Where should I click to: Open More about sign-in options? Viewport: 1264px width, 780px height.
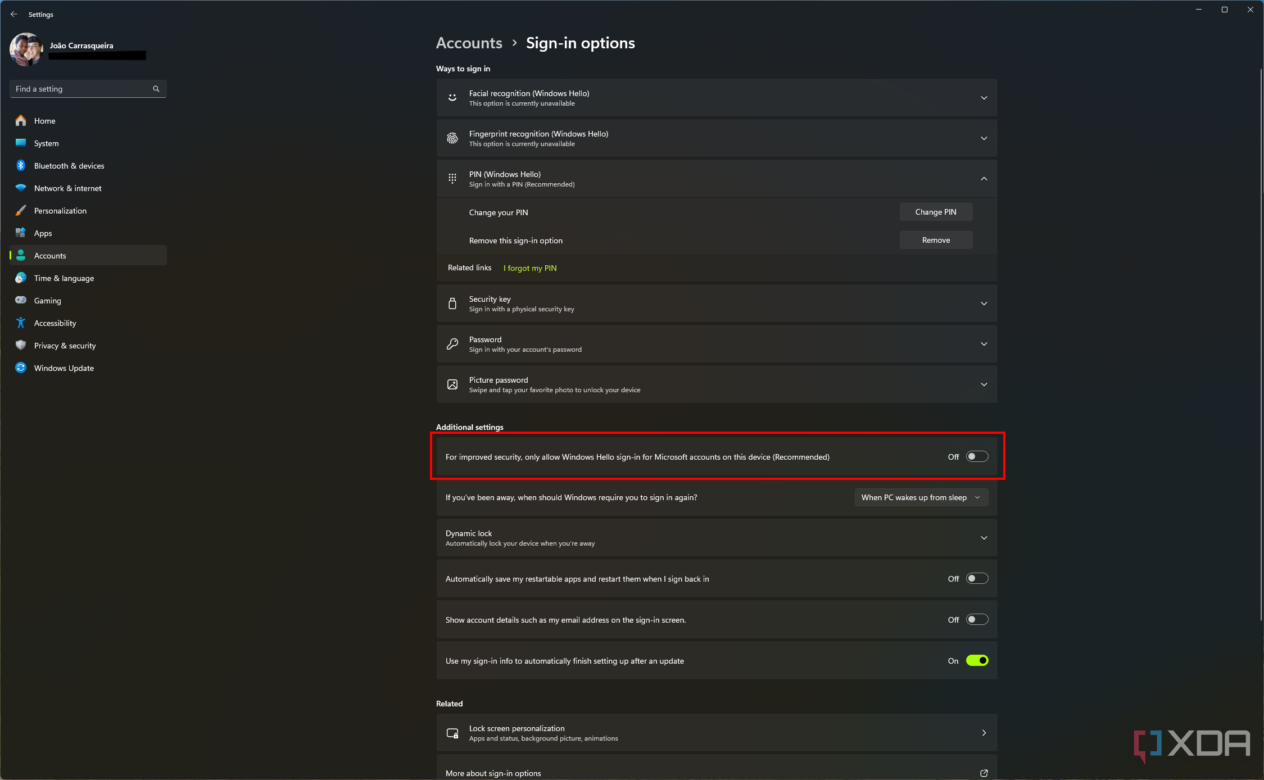point(717,768)
